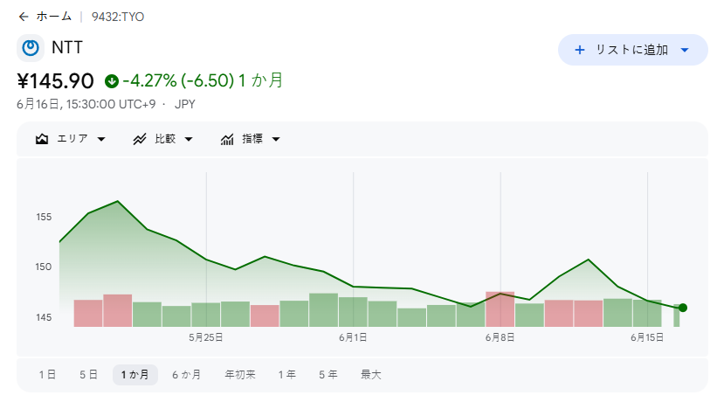Select the 1日 range tab

[x=47, y=375]
